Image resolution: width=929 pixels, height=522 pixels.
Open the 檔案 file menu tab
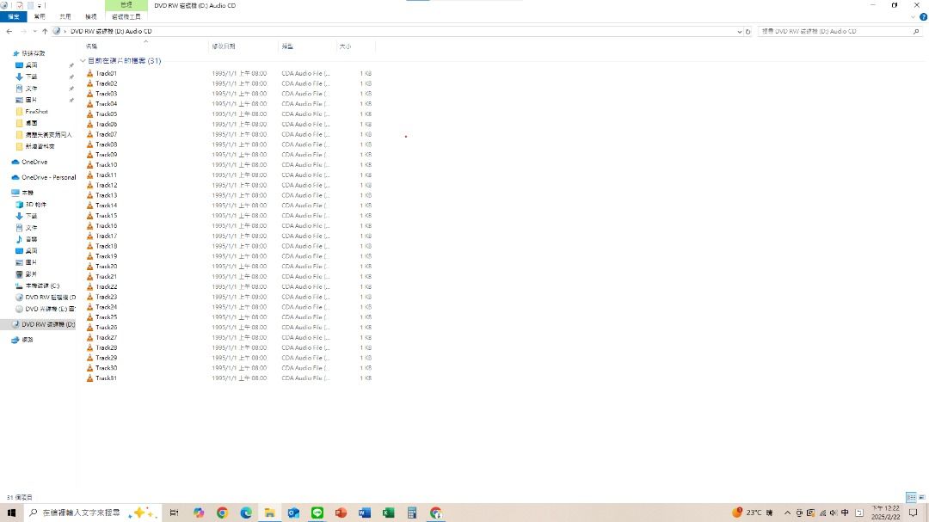[14, 16]
